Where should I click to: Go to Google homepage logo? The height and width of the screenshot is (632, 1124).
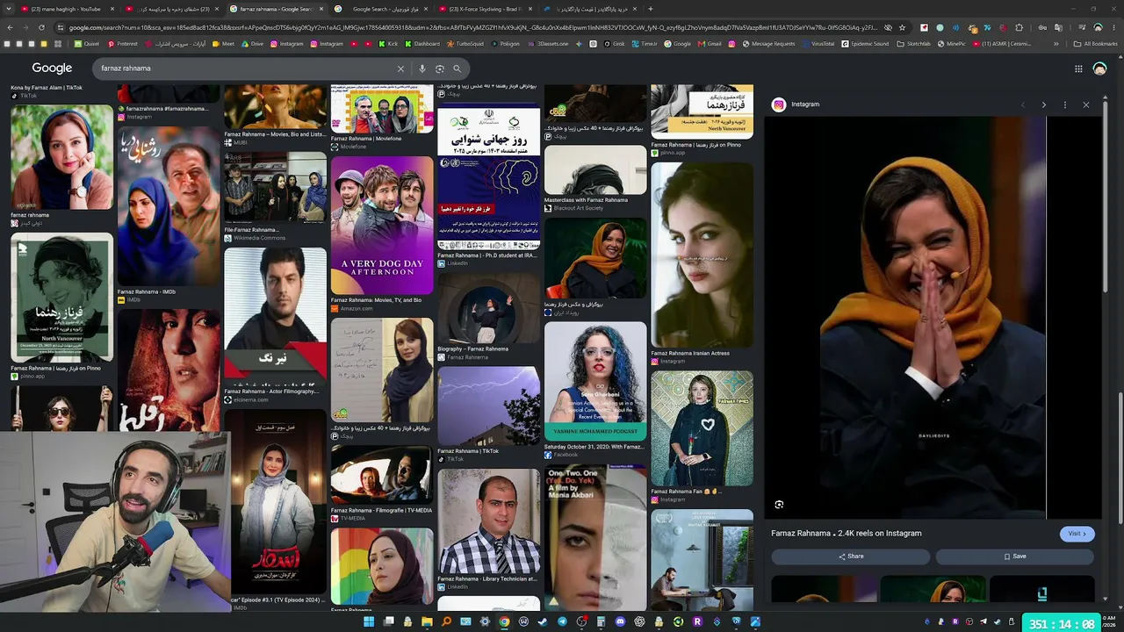pos(52,68)
